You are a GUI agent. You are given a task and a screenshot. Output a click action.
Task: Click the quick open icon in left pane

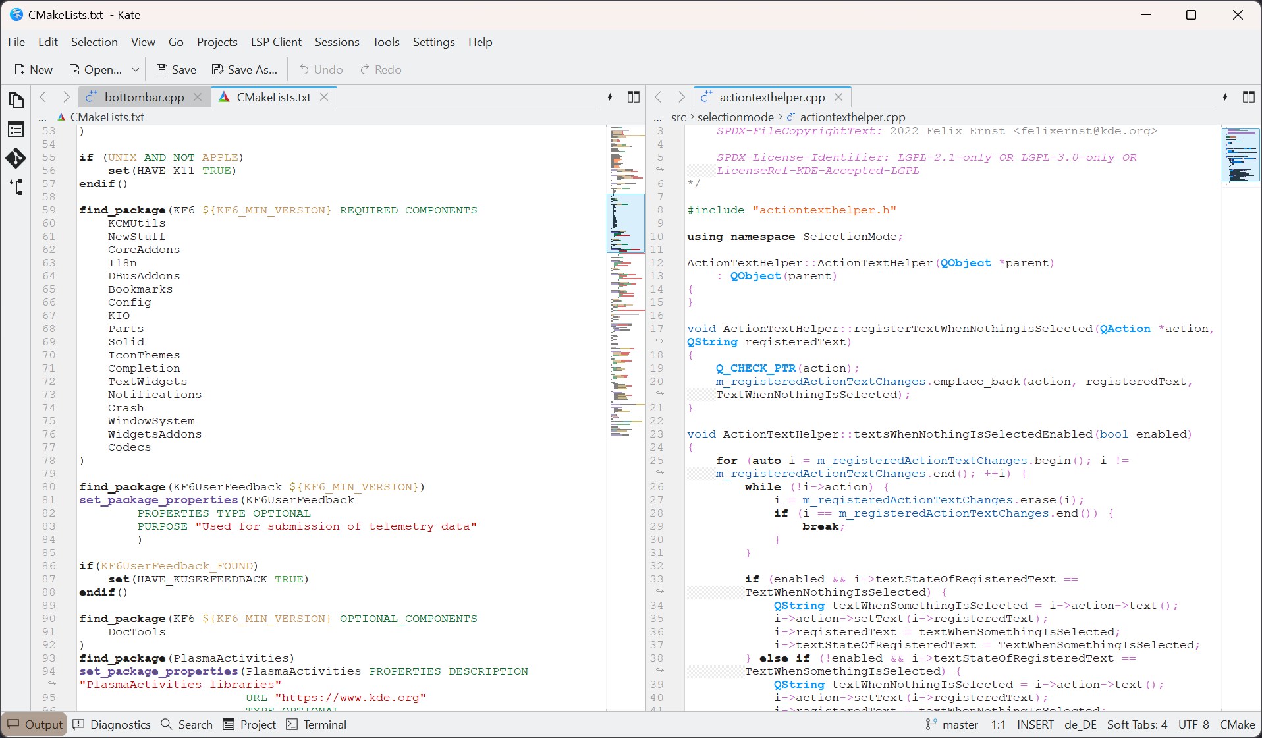[x=610, y=98]
